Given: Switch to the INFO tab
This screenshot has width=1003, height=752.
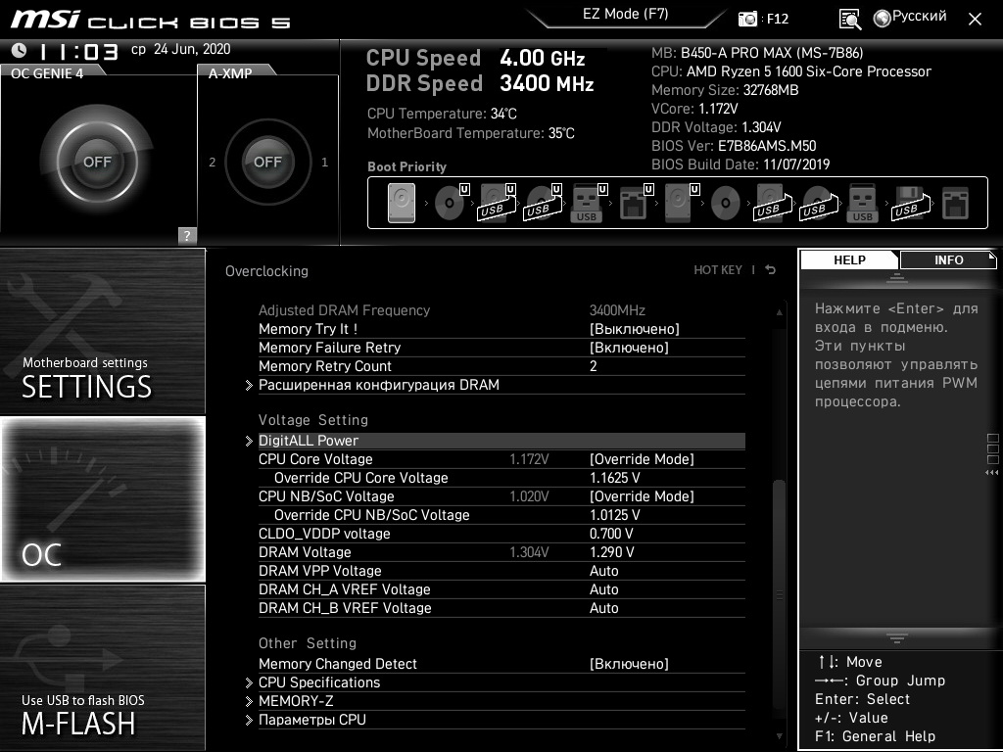Looking at the screenshot, I should pyautogui.click(x=948, y=259).
